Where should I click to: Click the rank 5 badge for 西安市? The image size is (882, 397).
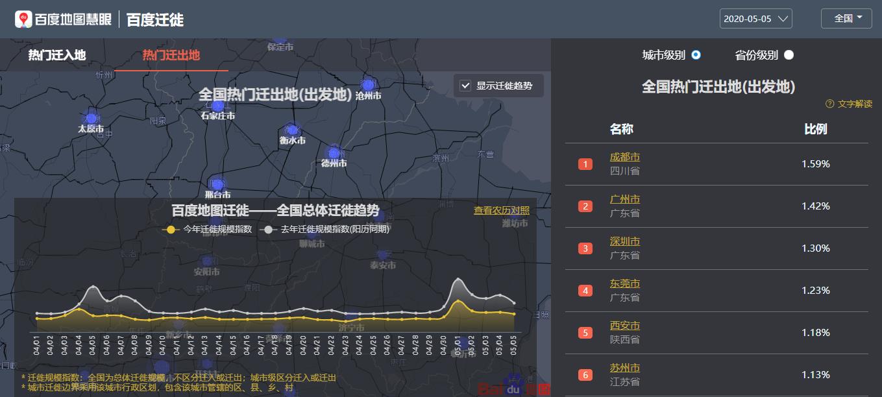tap(585, 333)
